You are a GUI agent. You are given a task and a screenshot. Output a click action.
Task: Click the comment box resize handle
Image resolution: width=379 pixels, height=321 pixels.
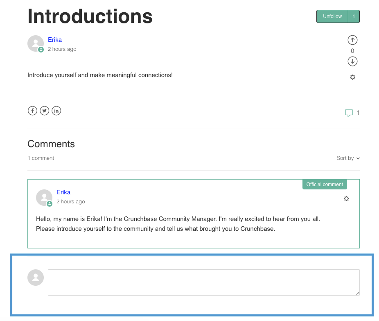point(357,293)
